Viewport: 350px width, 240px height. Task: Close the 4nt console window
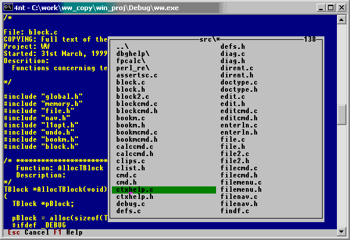pos(342,8)
